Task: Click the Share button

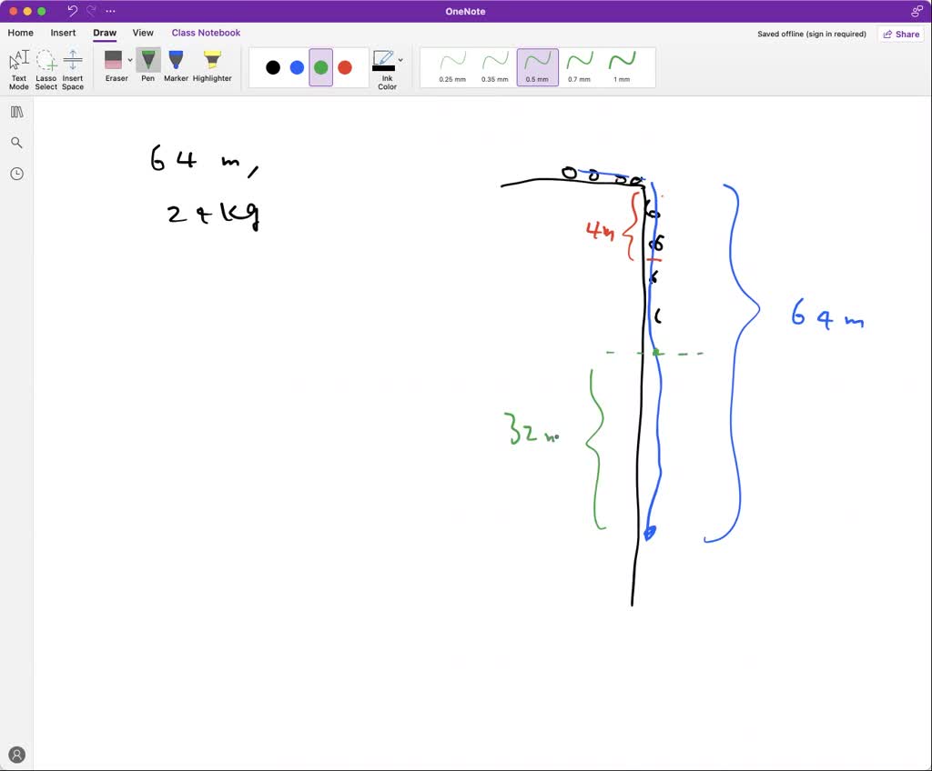Action: click(900, 33)
